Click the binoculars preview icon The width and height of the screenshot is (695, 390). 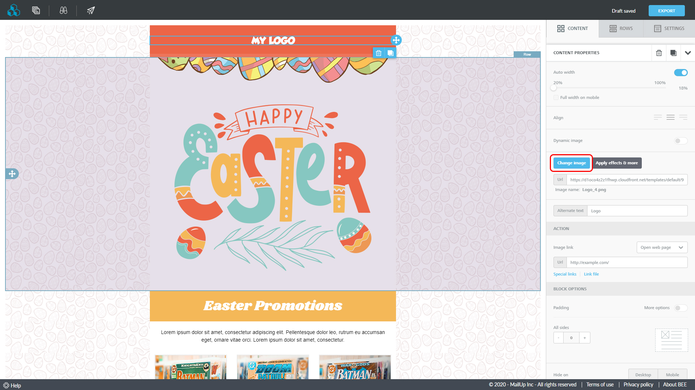(63, 10)
